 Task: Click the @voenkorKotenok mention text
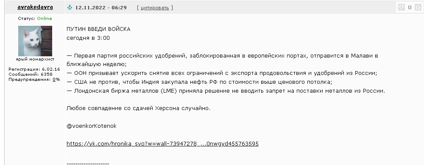tap(92, 126)
